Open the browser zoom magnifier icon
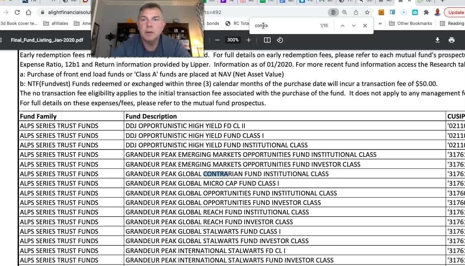465x266 pixels. coord(345,12)
